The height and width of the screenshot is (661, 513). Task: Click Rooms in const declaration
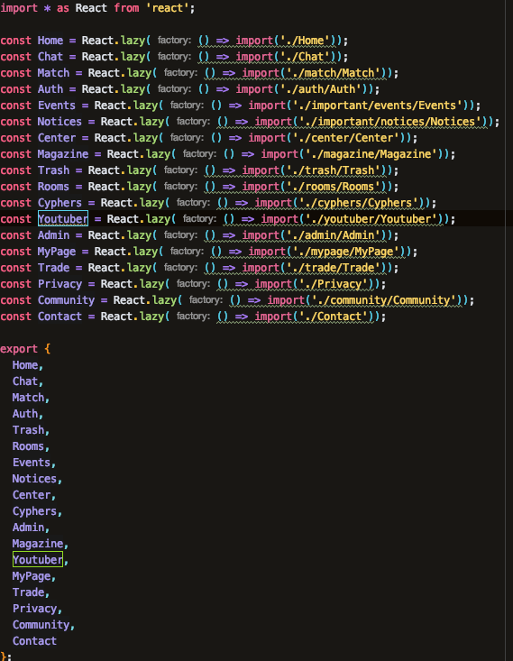click(x=53, y=187)
